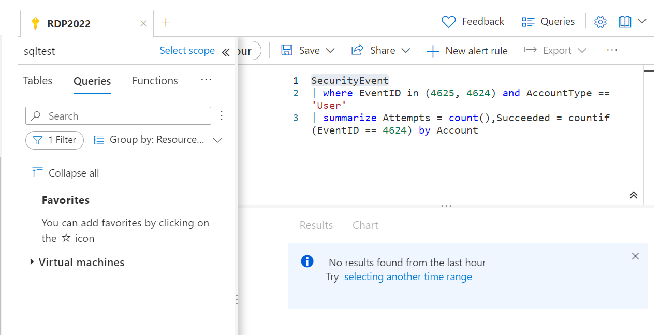Open settings gear icon

click(600, 22)
